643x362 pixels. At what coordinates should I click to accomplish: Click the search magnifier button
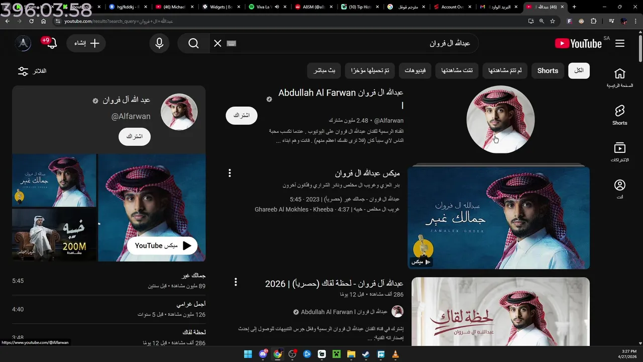point(193,43)
